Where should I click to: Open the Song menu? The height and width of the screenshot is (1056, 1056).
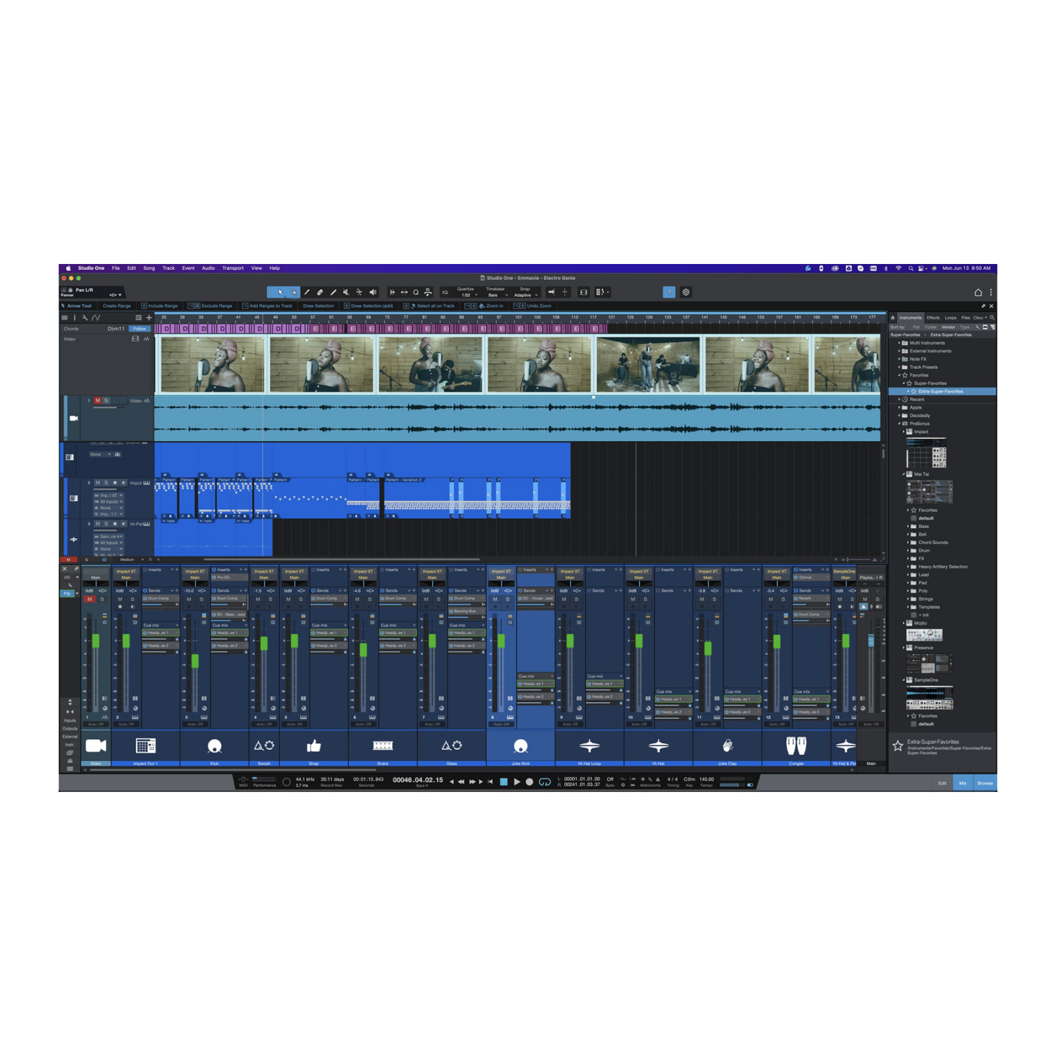(149, 269)
